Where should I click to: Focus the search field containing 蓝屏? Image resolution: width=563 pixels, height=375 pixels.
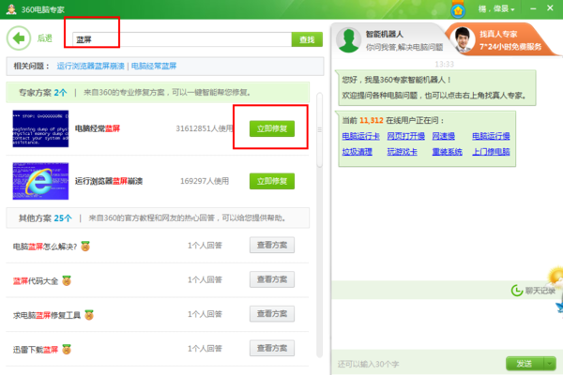pyautogui.click(x=182, y=39)
